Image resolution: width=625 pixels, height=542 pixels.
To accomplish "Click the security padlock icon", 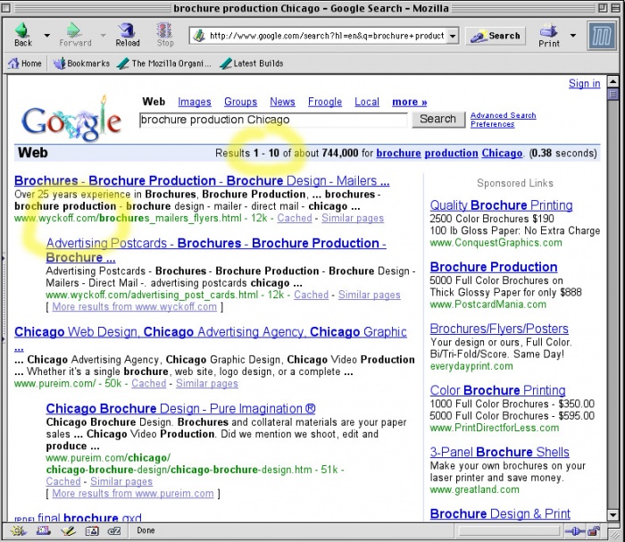I will tap(594, 531).
